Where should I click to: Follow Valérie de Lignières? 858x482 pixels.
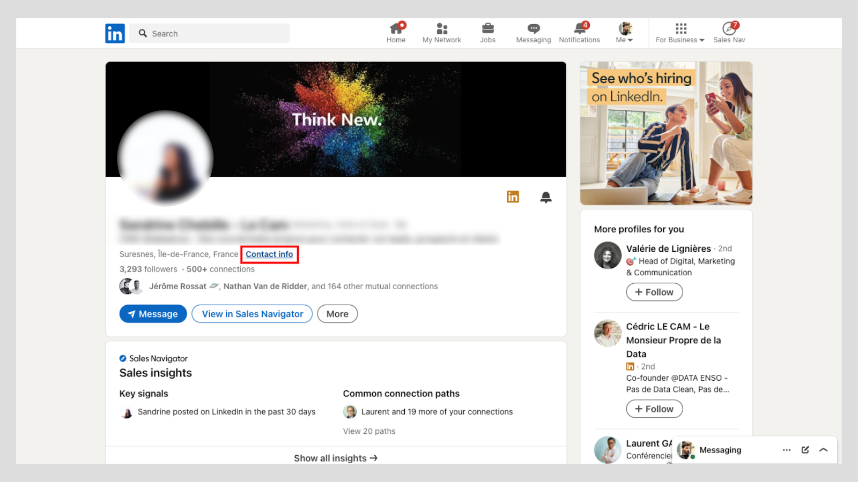pos(654,292)
